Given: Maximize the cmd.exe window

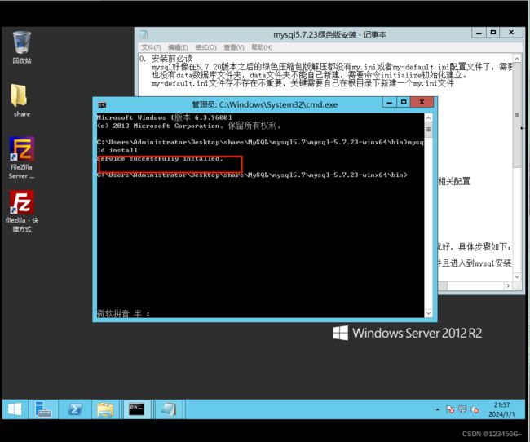Looking at the screenshot, I should click(404, 102).
